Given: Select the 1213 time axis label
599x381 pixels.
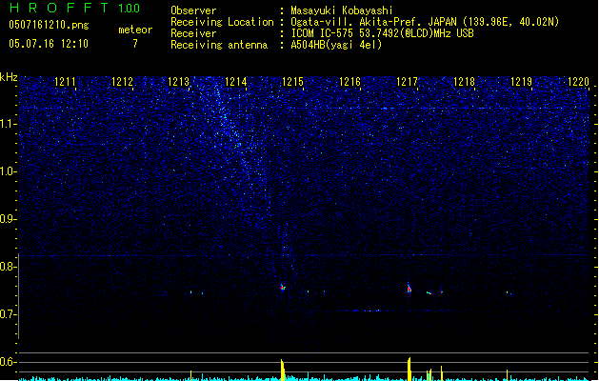Looking at the screenshot, I should [179, 82].
